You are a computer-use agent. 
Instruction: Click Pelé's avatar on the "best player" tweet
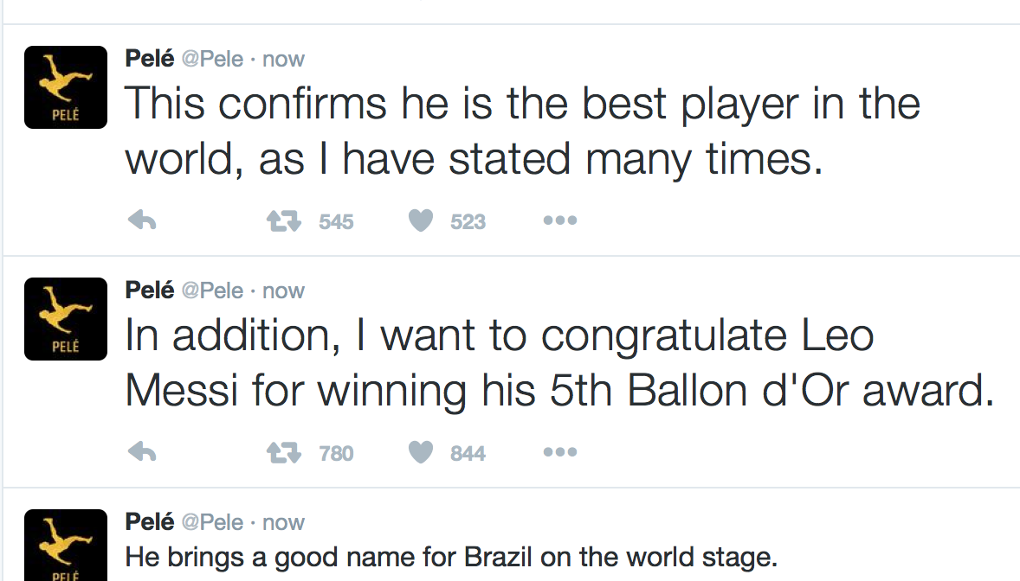[x=66, y=87]
